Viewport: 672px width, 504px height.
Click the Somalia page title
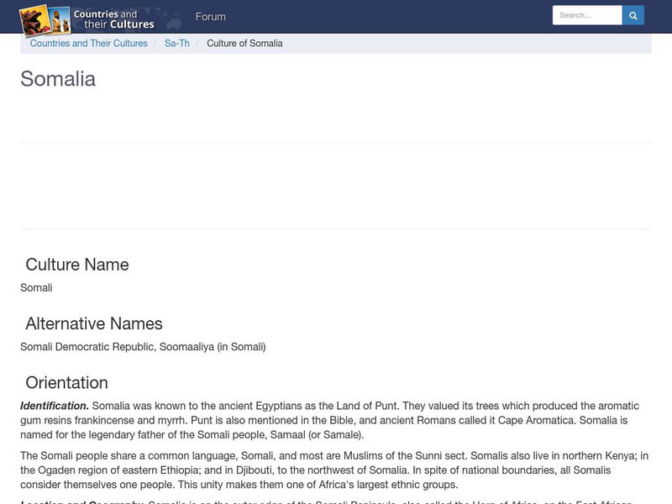pos(58,79)
